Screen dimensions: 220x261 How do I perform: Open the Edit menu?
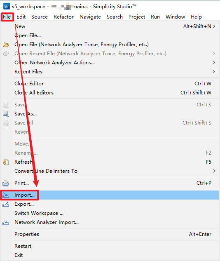click(x=21, y=17)
